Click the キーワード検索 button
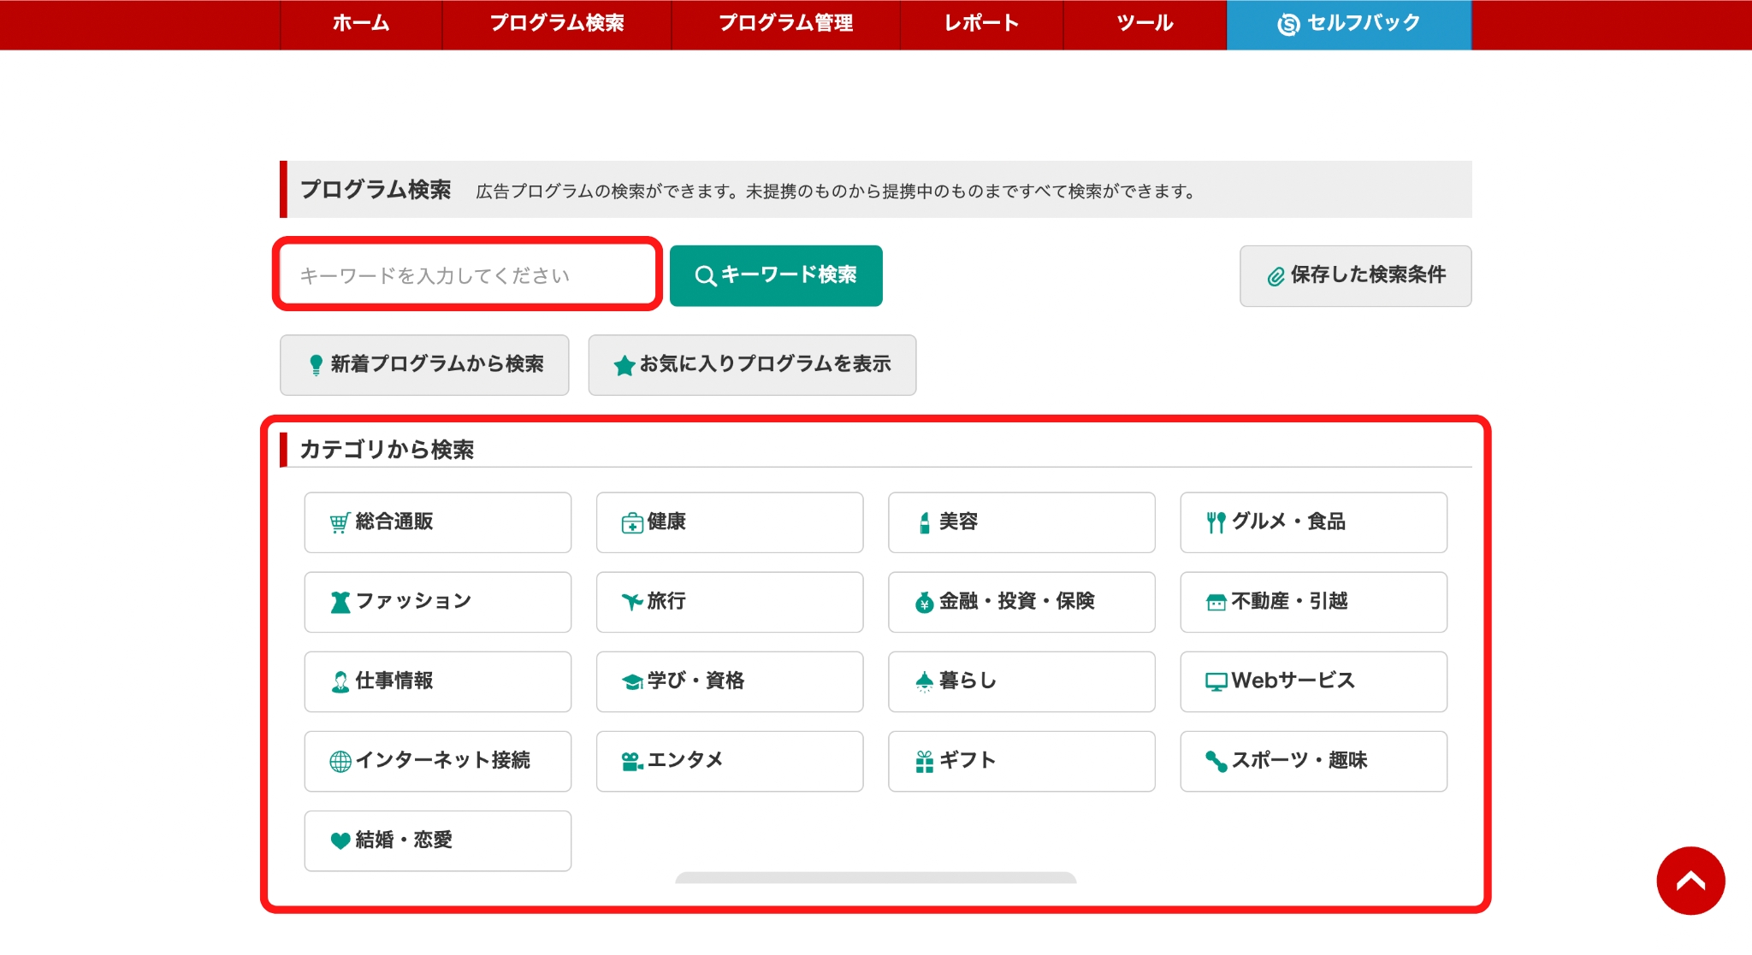Viewport: 1752px width, 955px height. tap(776, 275)
